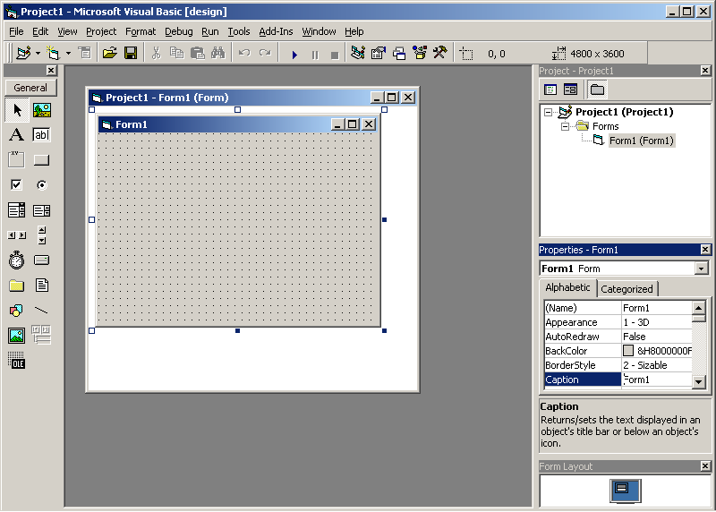Click the Find binoculars icon
Screen dimensions: 716x512
pyautogui.click(x=218, y=54)
